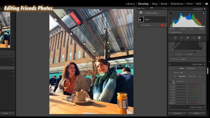Click the tone curve graph black point
Viewport: 210px width, 118px height.
172,49
